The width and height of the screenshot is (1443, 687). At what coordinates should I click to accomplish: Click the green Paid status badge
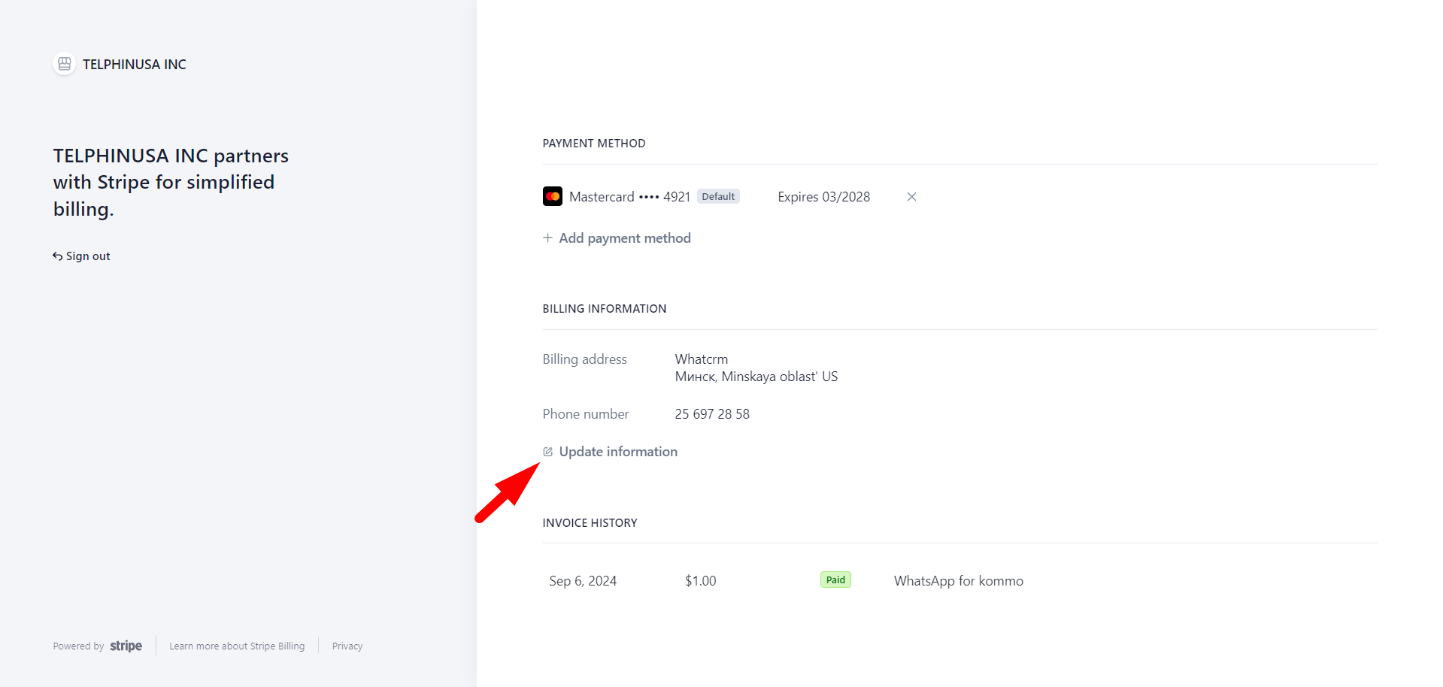click(x=835, y=580)
